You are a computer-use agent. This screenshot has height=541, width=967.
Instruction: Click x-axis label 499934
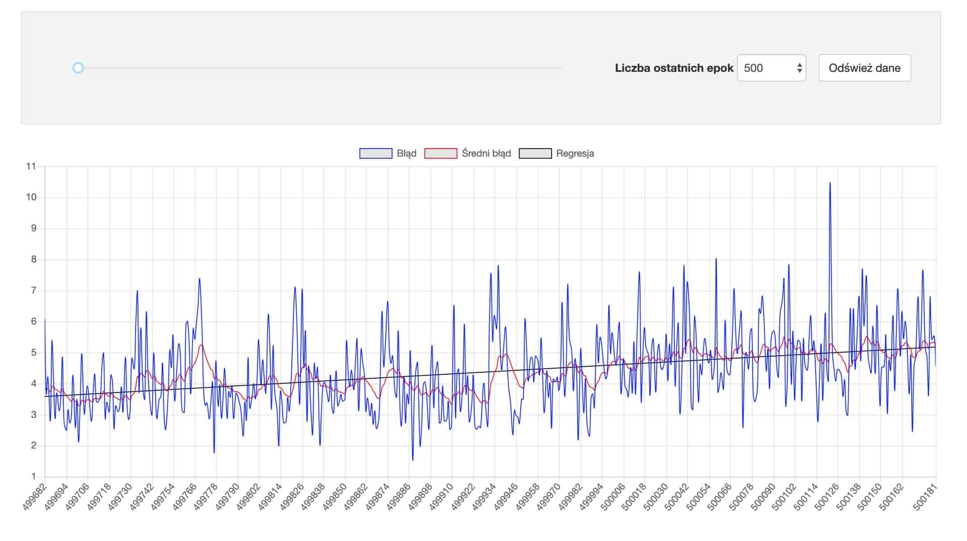click(x=484, y=497)
